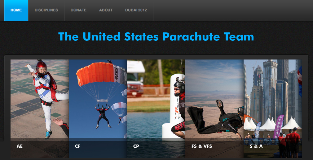This screenshot has height=160, width=313.
Task: Click the orange parachute canopy
Action: pyautogui.click(x=96, y=73)
